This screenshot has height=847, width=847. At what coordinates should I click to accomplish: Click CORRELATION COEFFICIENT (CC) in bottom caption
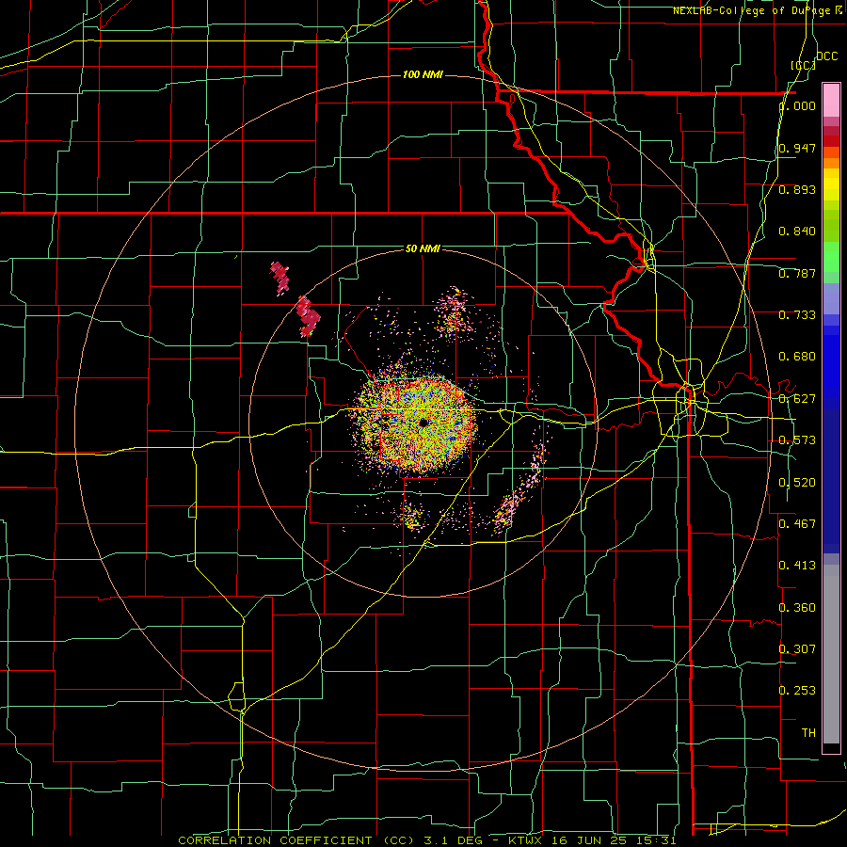[x=296, y=840]
